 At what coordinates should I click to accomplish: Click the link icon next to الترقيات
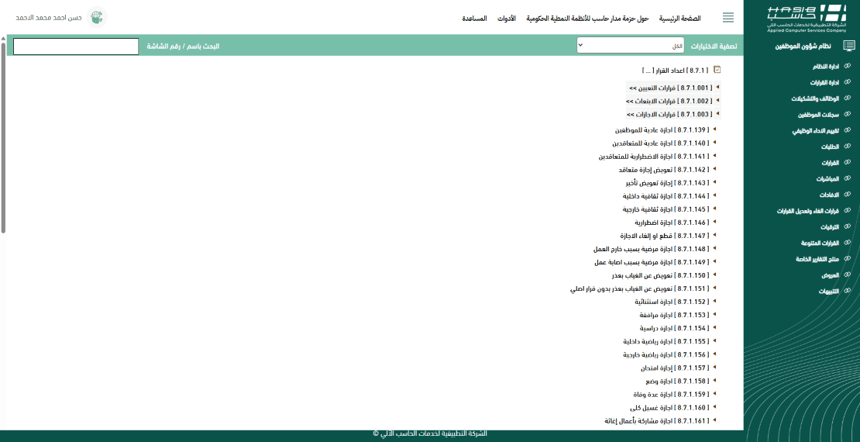pos(848,226)
